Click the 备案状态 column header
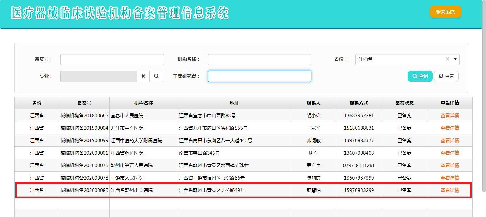The width and height of the screenshot is (486, 217). click(405, 103)
